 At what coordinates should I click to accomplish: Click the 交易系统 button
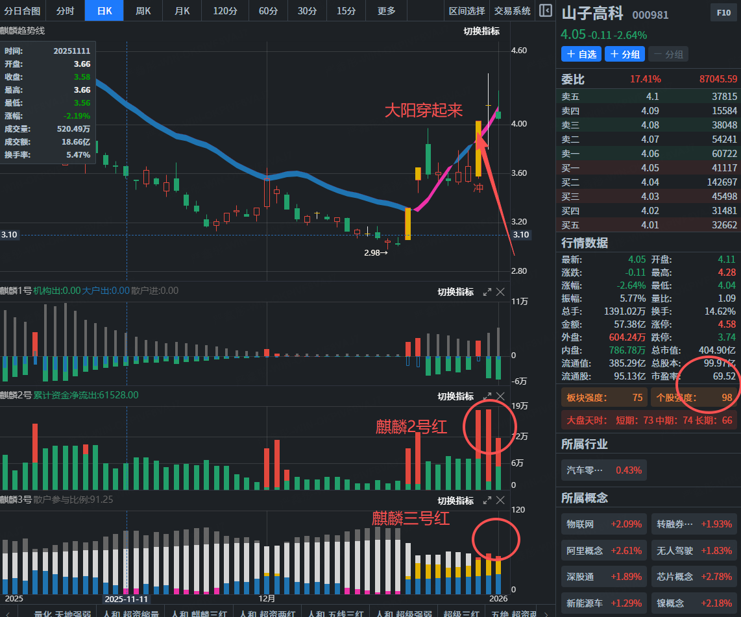[x=512, y=11]
